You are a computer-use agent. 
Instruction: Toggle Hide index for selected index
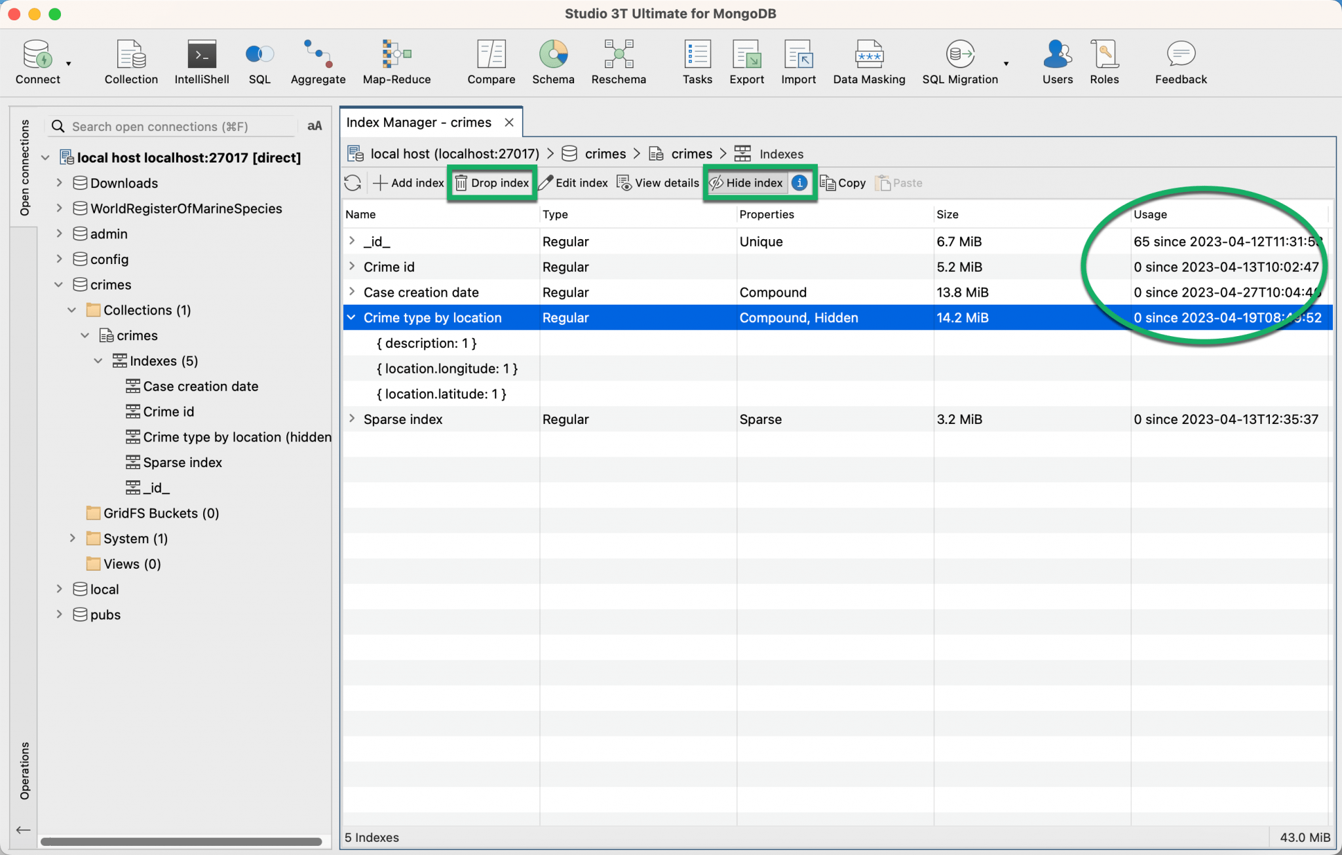(x=746, y=183)
